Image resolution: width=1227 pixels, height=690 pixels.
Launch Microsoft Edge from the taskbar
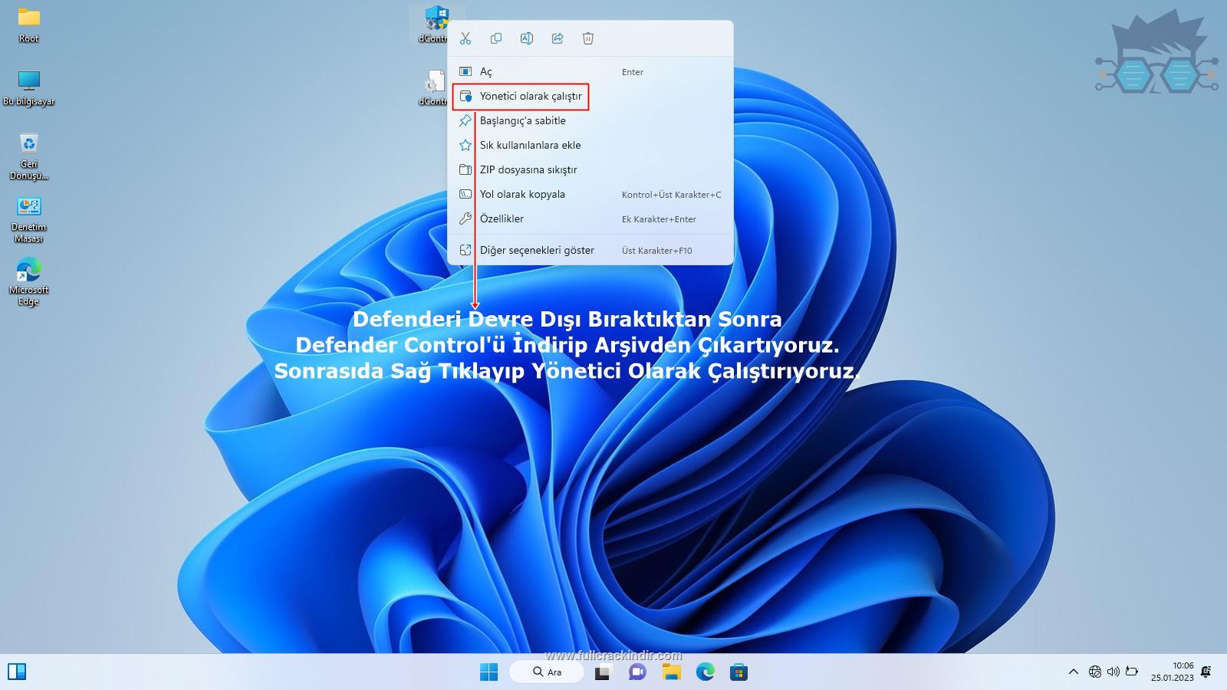click(706, 672)
